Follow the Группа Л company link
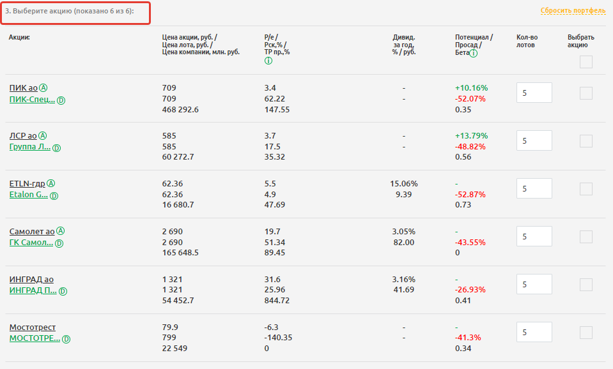The image size is (613, 369). tap(29, 147)
